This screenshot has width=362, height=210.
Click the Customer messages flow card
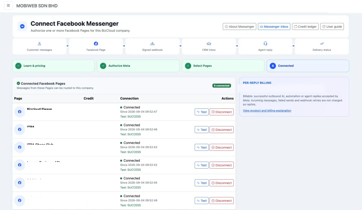[40, 46]
